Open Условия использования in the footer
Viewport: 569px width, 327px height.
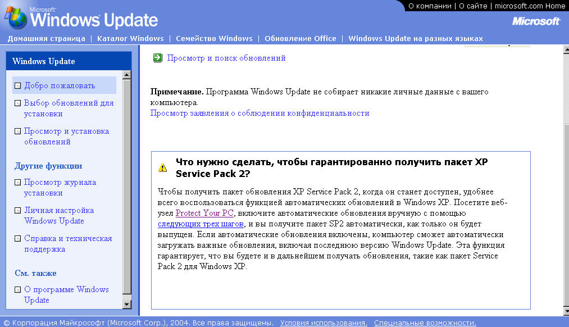click(x=324, y=323)
